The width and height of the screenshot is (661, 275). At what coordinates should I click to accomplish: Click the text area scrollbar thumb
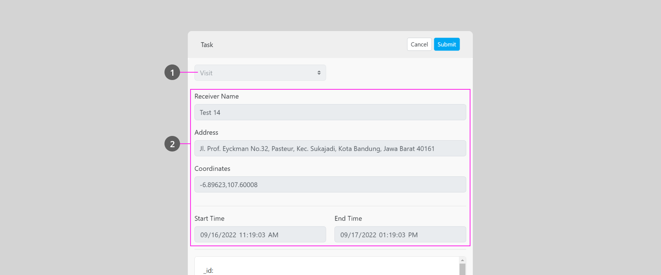(x=462, y=270)
